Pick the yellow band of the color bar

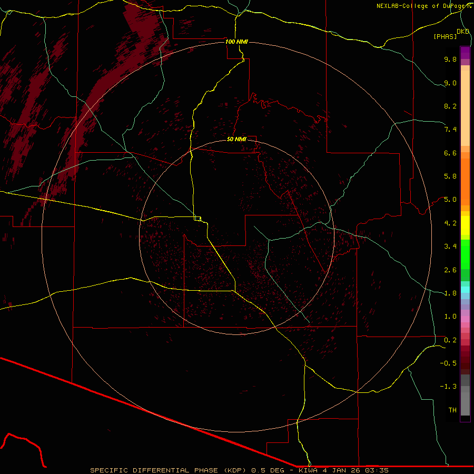coord(465,225)
